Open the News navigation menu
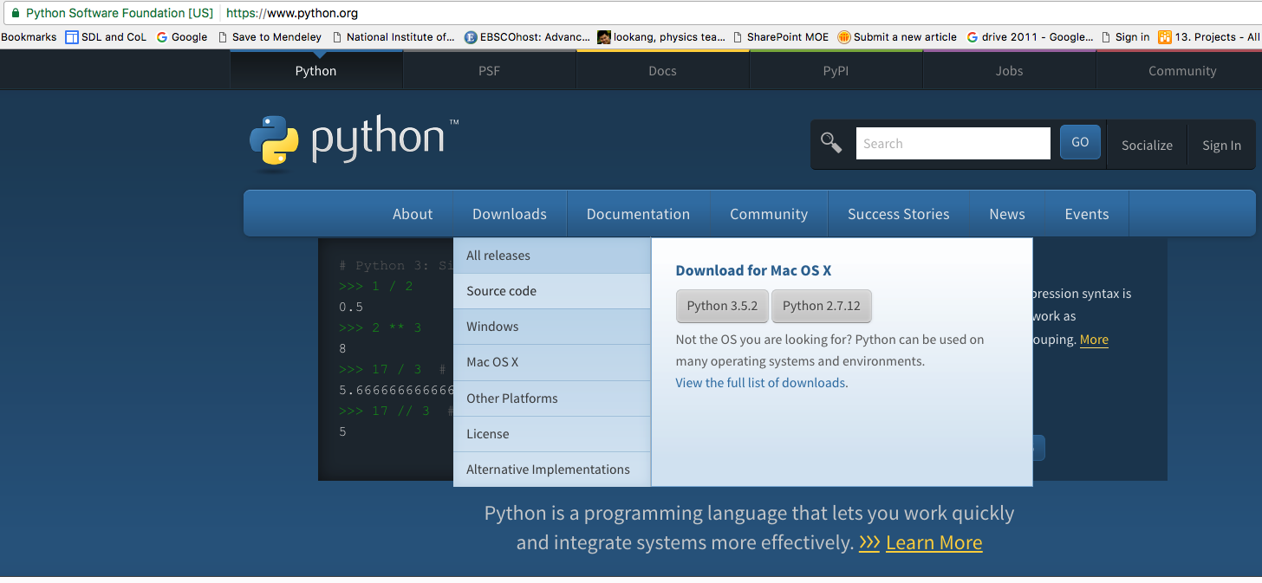 1007,214
